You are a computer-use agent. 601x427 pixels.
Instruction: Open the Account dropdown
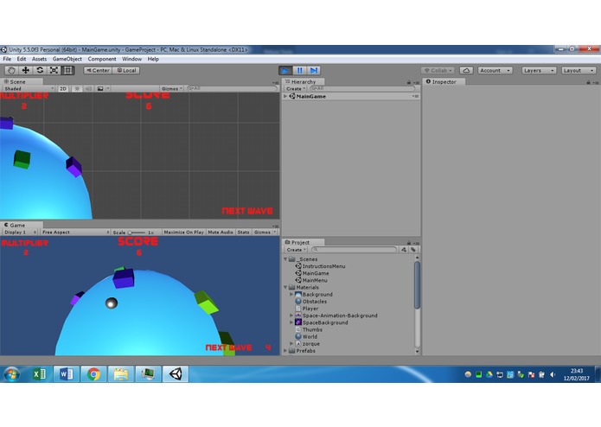[495, 71]
